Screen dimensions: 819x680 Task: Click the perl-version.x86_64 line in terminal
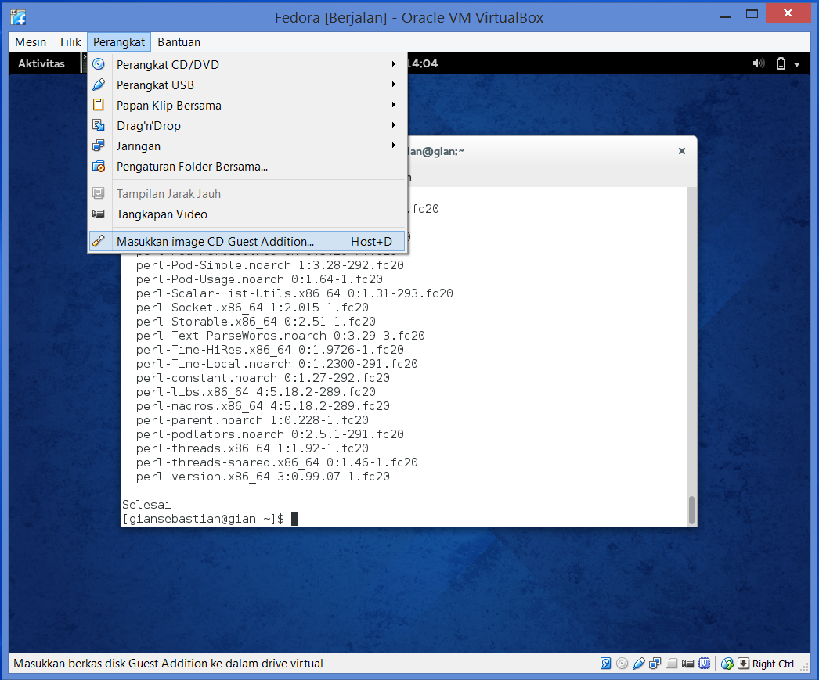coord(263,477)
